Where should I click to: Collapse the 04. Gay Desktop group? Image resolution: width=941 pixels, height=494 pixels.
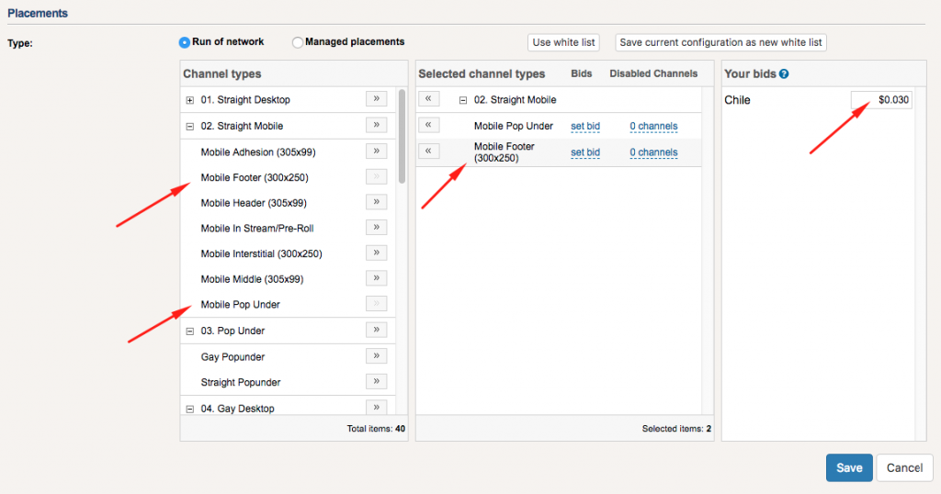pyautogui.click(x=190, y=409)
